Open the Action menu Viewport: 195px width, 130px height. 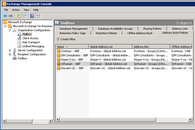16,10
